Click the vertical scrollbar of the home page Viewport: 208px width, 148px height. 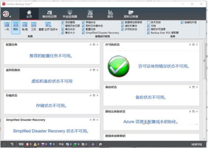pos(204,61)
